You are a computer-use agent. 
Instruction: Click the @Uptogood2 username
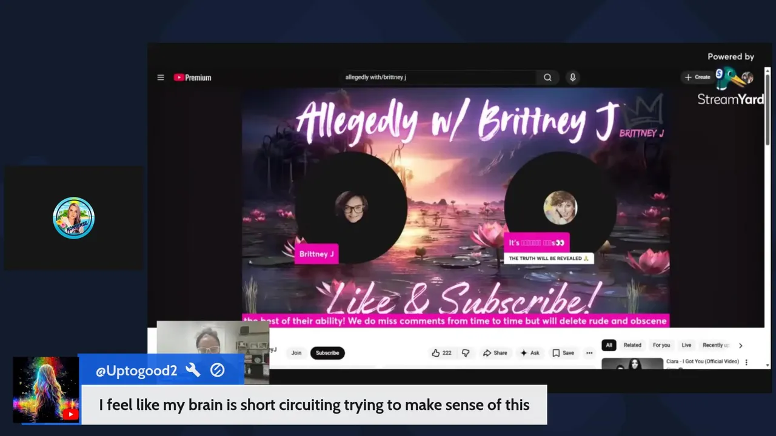click(136, 371)
